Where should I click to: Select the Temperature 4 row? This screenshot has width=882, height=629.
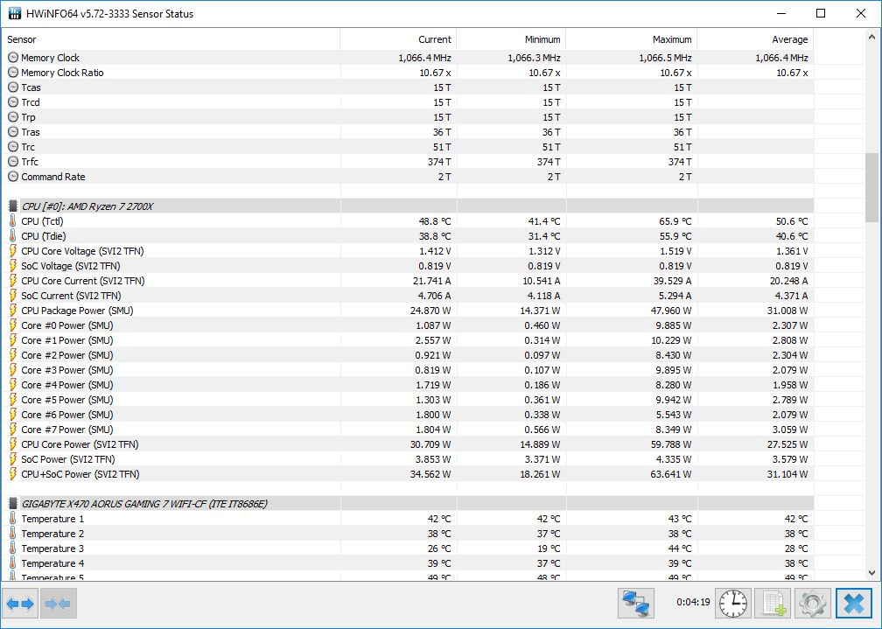408,563
